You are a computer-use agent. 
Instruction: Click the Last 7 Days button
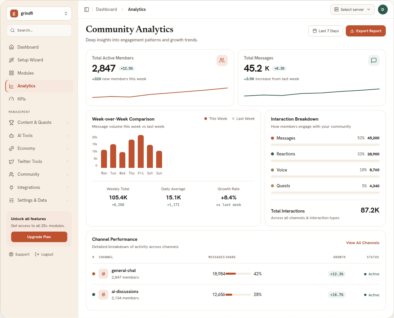tap(326, 31)
